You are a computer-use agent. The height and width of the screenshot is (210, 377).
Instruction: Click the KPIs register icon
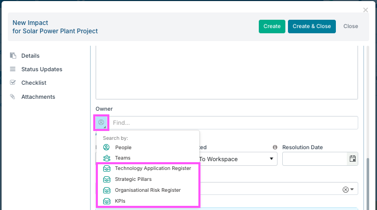(107, 201)
